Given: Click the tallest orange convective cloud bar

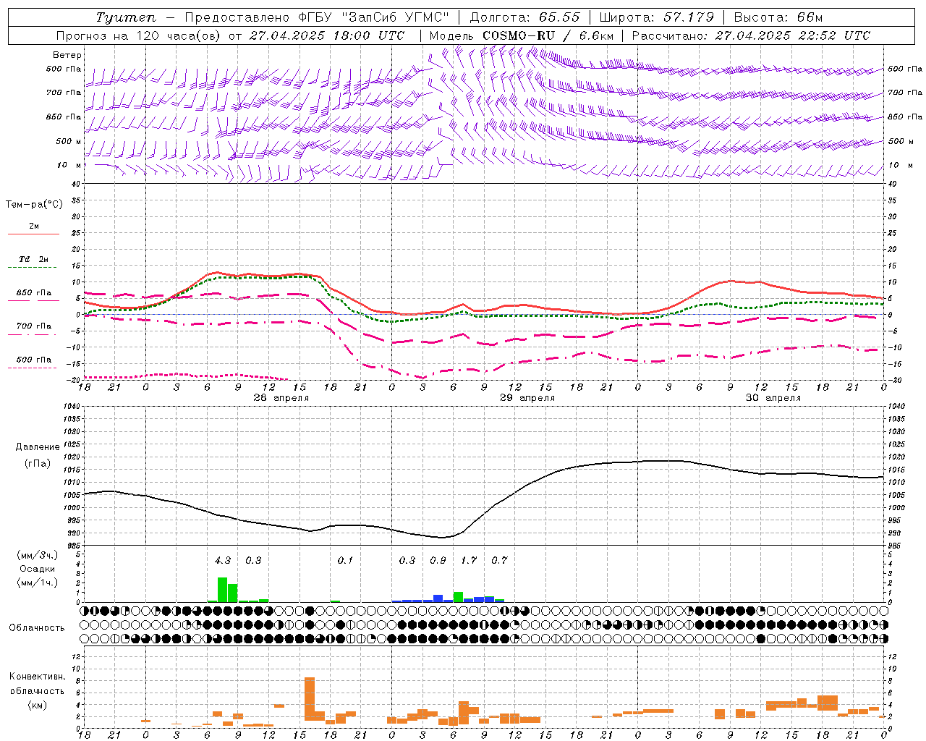Looking at the screenshot, I should click(x=310, y=698).
